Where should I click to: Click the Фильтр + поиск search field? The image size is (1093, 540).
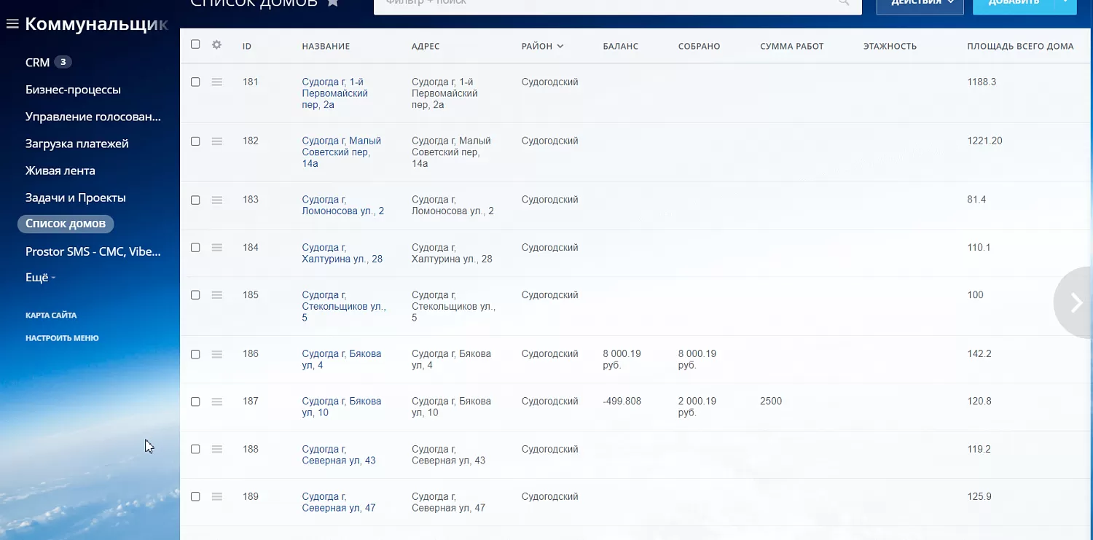pos(605,4)
